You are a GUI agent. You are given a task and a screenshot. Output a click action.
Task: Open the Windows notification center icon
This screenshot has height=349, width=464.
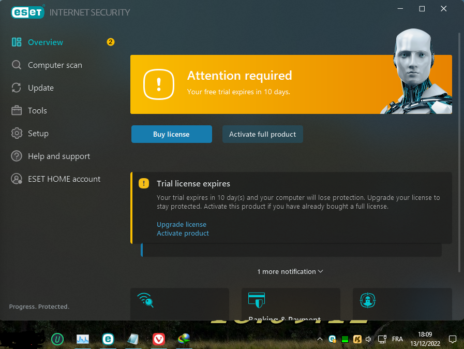point(453,339)
